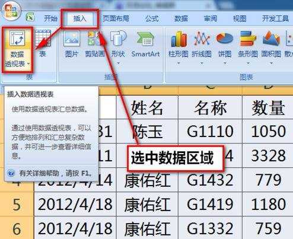This screenshot has width=293, height=239.
Task: Switch to the 开始 (Home) tab
Action: [50, 19]
